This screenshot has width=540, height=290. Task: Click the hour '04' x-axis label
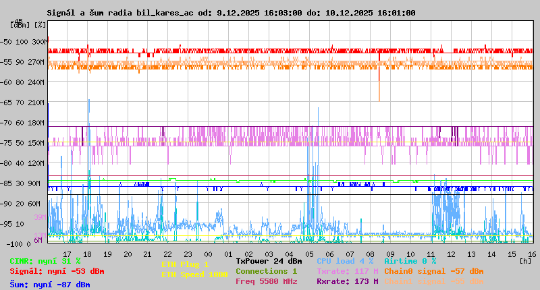(290, 254)
